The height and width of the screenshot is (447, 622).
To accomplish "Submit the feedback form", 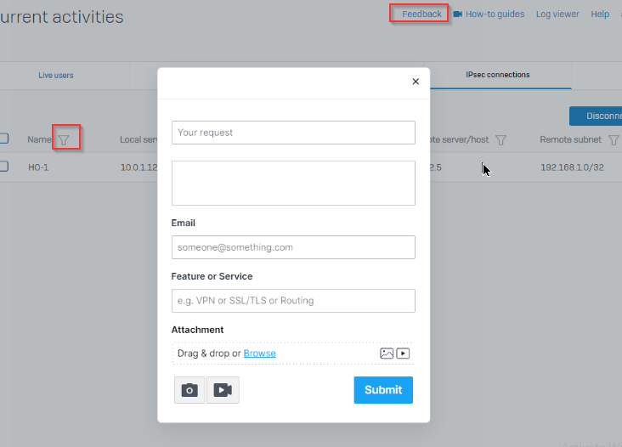I will tap(383, 390).
